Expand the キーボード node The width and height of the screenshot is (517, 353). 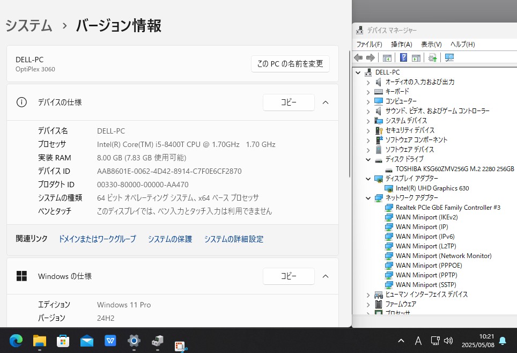coord(368,92)
